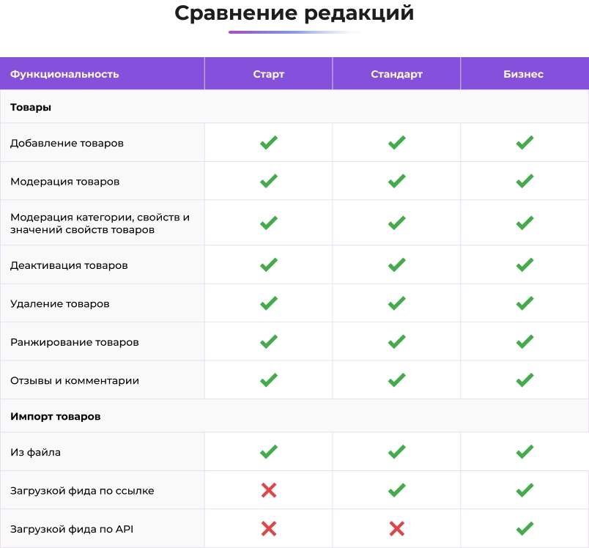The image size is (589, 548).
Task: Click Удаление товаров checkmark in Старт column
Action: click(269, 303)
